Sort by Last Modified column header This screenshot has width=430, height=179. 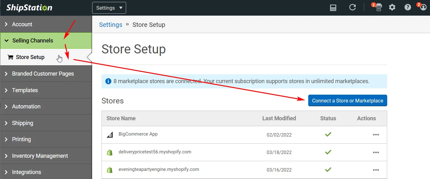(279, 118)
